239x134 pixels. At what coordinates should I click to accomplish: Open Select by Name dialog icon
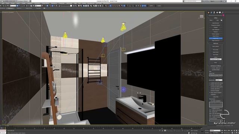[19, 6]
